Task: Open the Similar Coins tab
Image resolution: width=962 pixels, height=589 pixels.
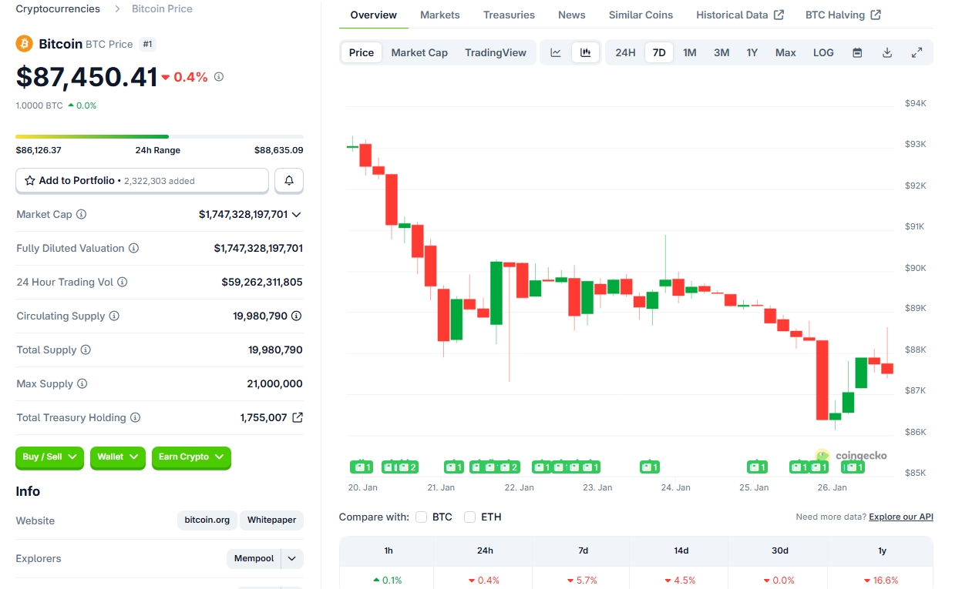Action: click(x=641, y=15)
